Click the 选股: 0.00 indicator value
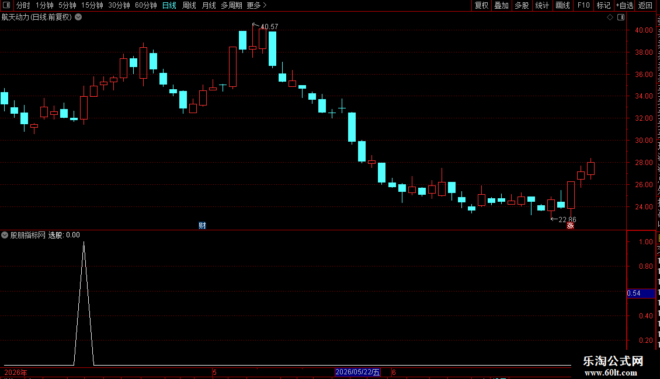The image size is (660, 379). pyautogui.click(x=64, y=236)
